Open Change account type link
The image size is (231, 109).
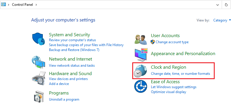(172, 42)
